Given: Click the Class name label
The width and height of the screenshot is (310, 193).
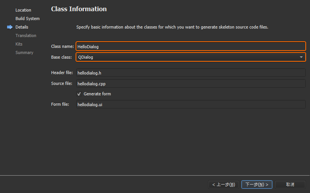Looking at the screenshot, I should pos(62,46).
